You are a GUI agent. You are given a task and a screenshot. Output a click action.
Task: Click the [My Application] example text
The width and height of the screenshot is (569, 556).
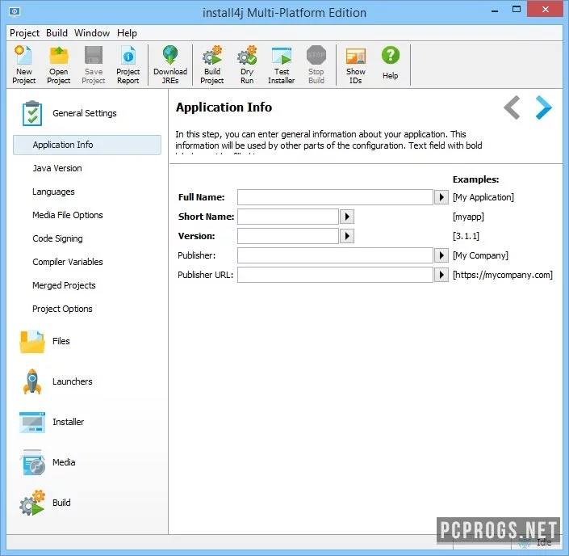(x=483, y=197)
